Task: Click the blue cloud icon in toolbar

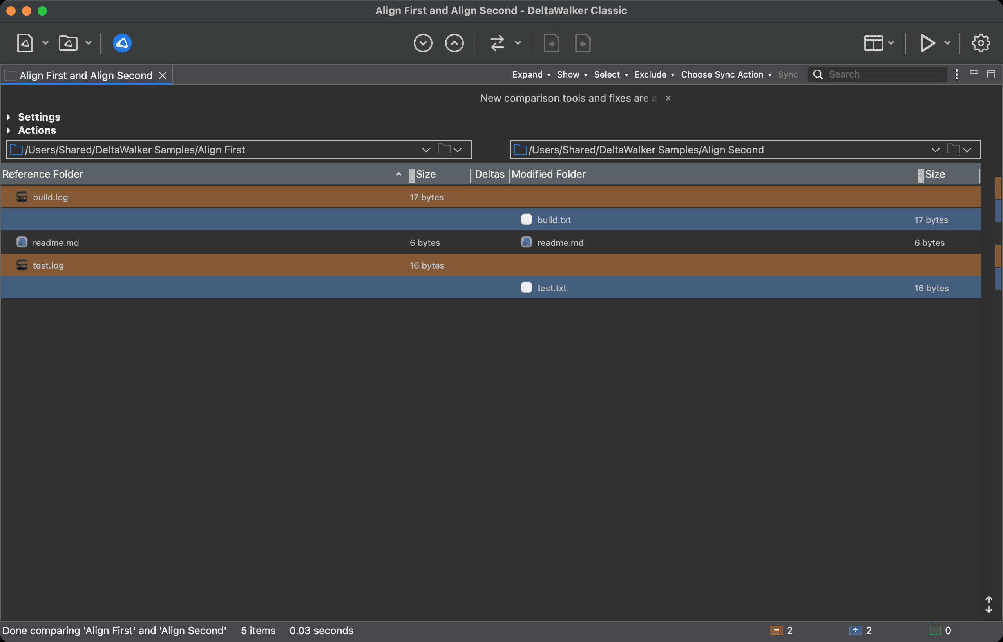Action: [122, 43]
